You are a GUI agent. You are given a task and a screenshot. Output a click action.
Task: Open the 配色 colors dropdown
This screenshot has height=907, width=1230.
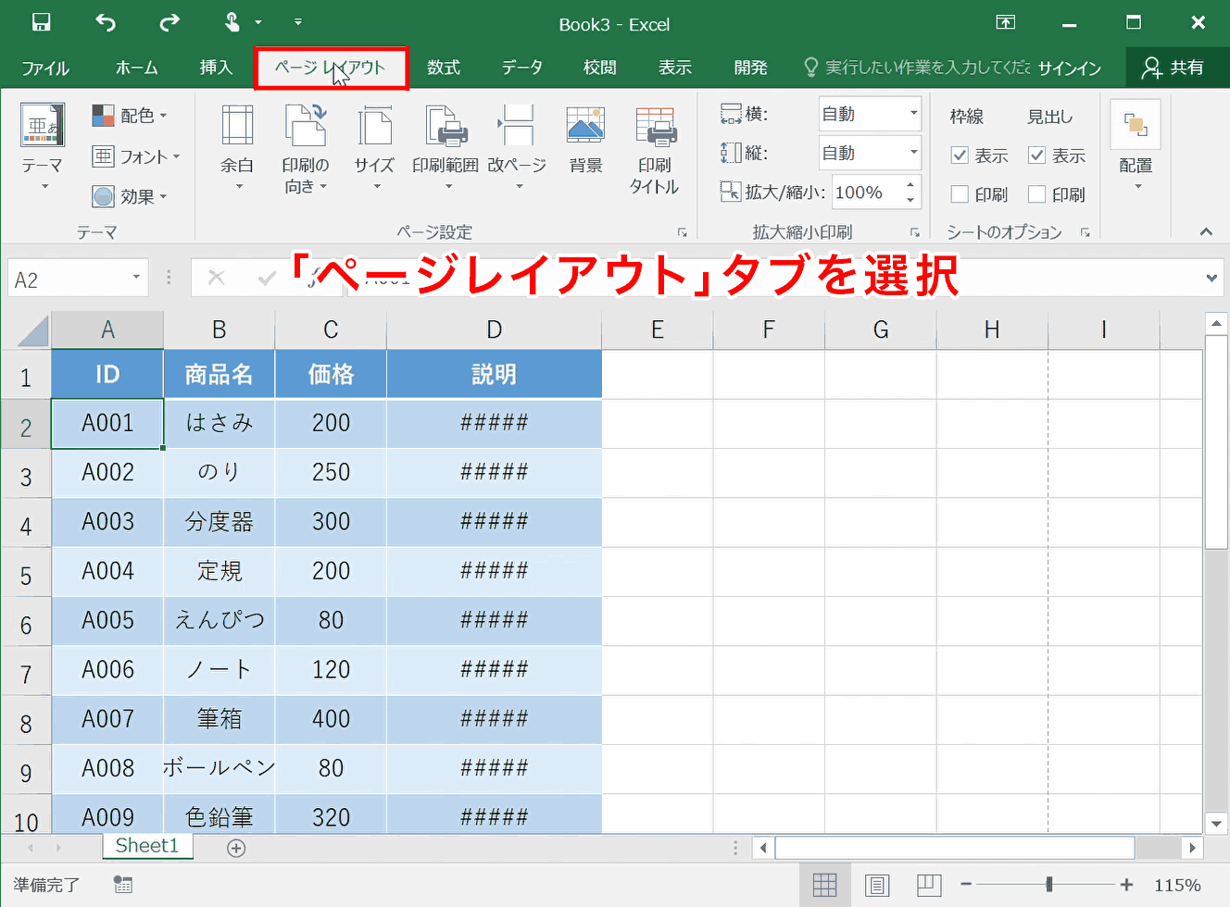[x=130, y=116]
